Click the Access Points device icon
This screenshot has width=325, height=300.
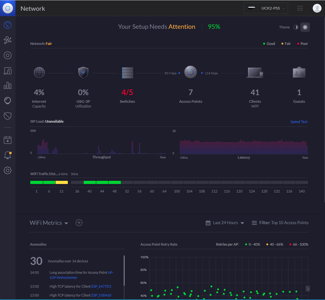pyautogui.click(x=191, y=72)
